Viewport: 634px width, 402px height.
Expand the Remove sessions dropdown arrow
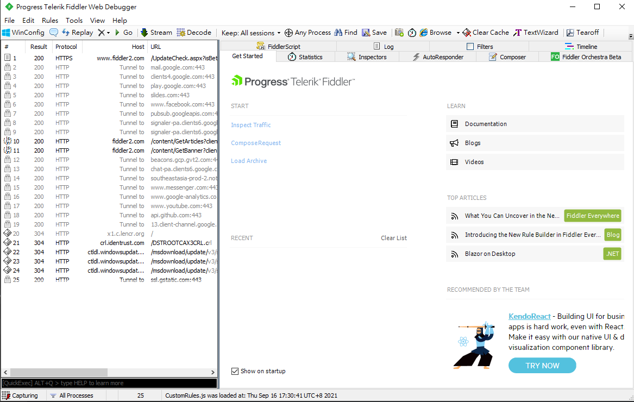[x=108, y=33]
